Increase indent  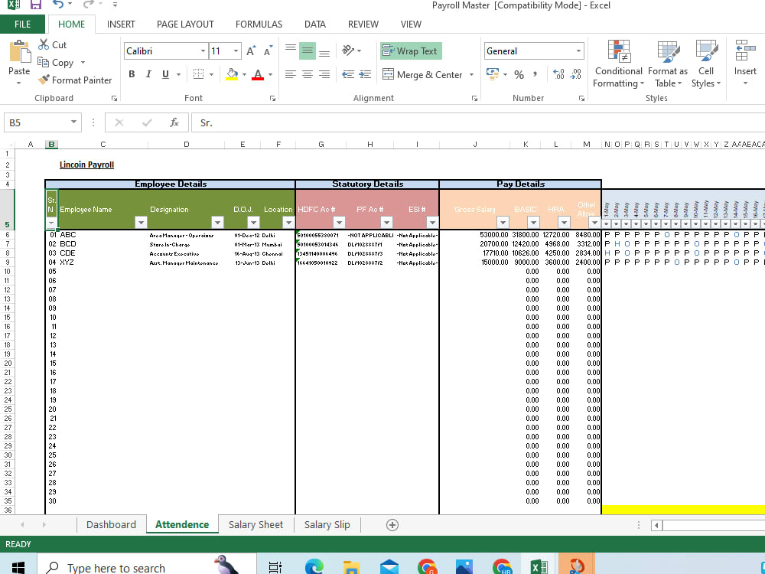coord(365,74)
